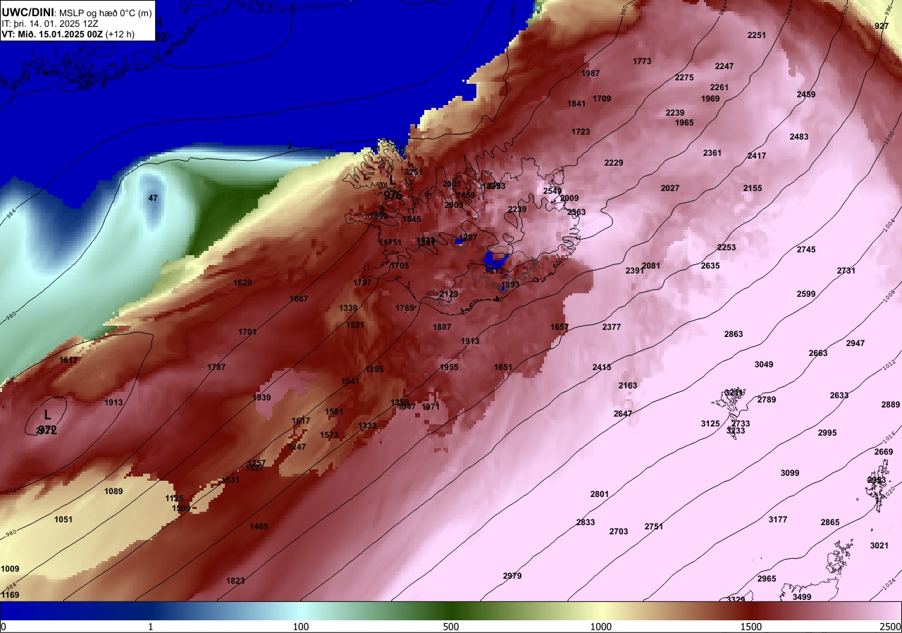The height and width of the screenshot is (633, 902).
Task: Click the height value 1823
Action: (235, 581)
